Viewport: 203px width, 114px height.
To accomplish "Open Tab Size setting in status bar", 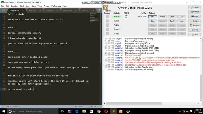I will tap(78, 107).
